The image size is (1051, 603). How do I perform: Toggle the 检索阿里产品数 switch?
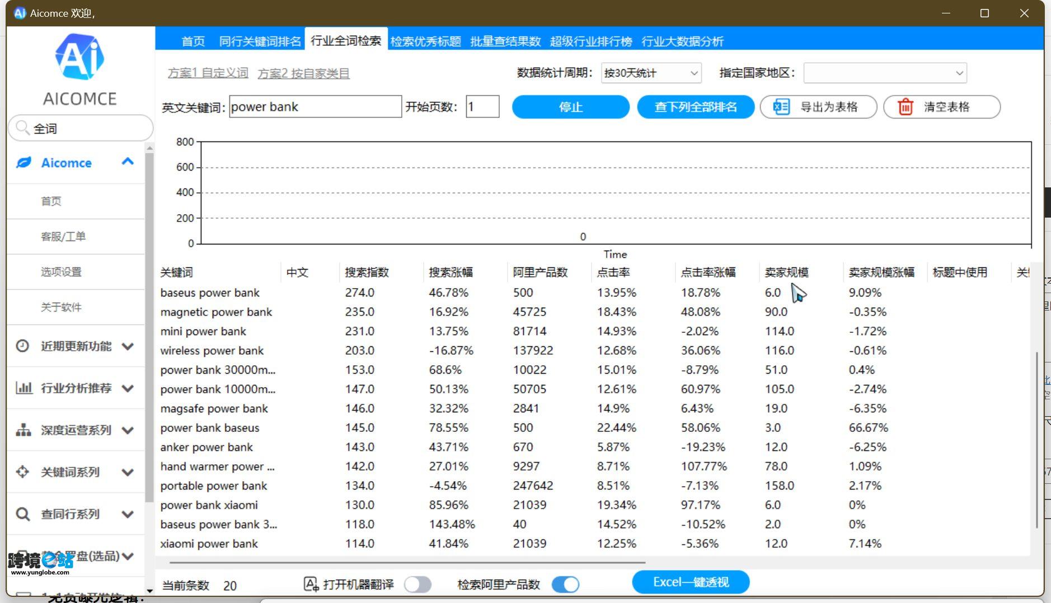coord(565,585)
